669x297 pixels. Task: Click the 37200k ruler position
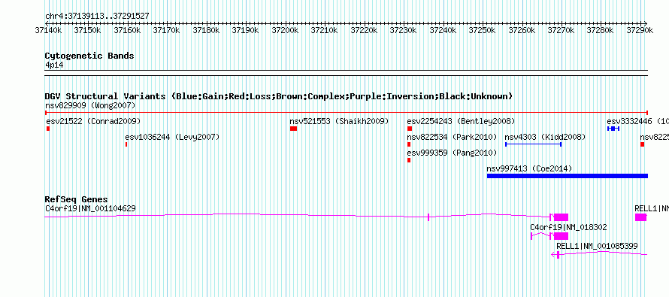point(285,30)
